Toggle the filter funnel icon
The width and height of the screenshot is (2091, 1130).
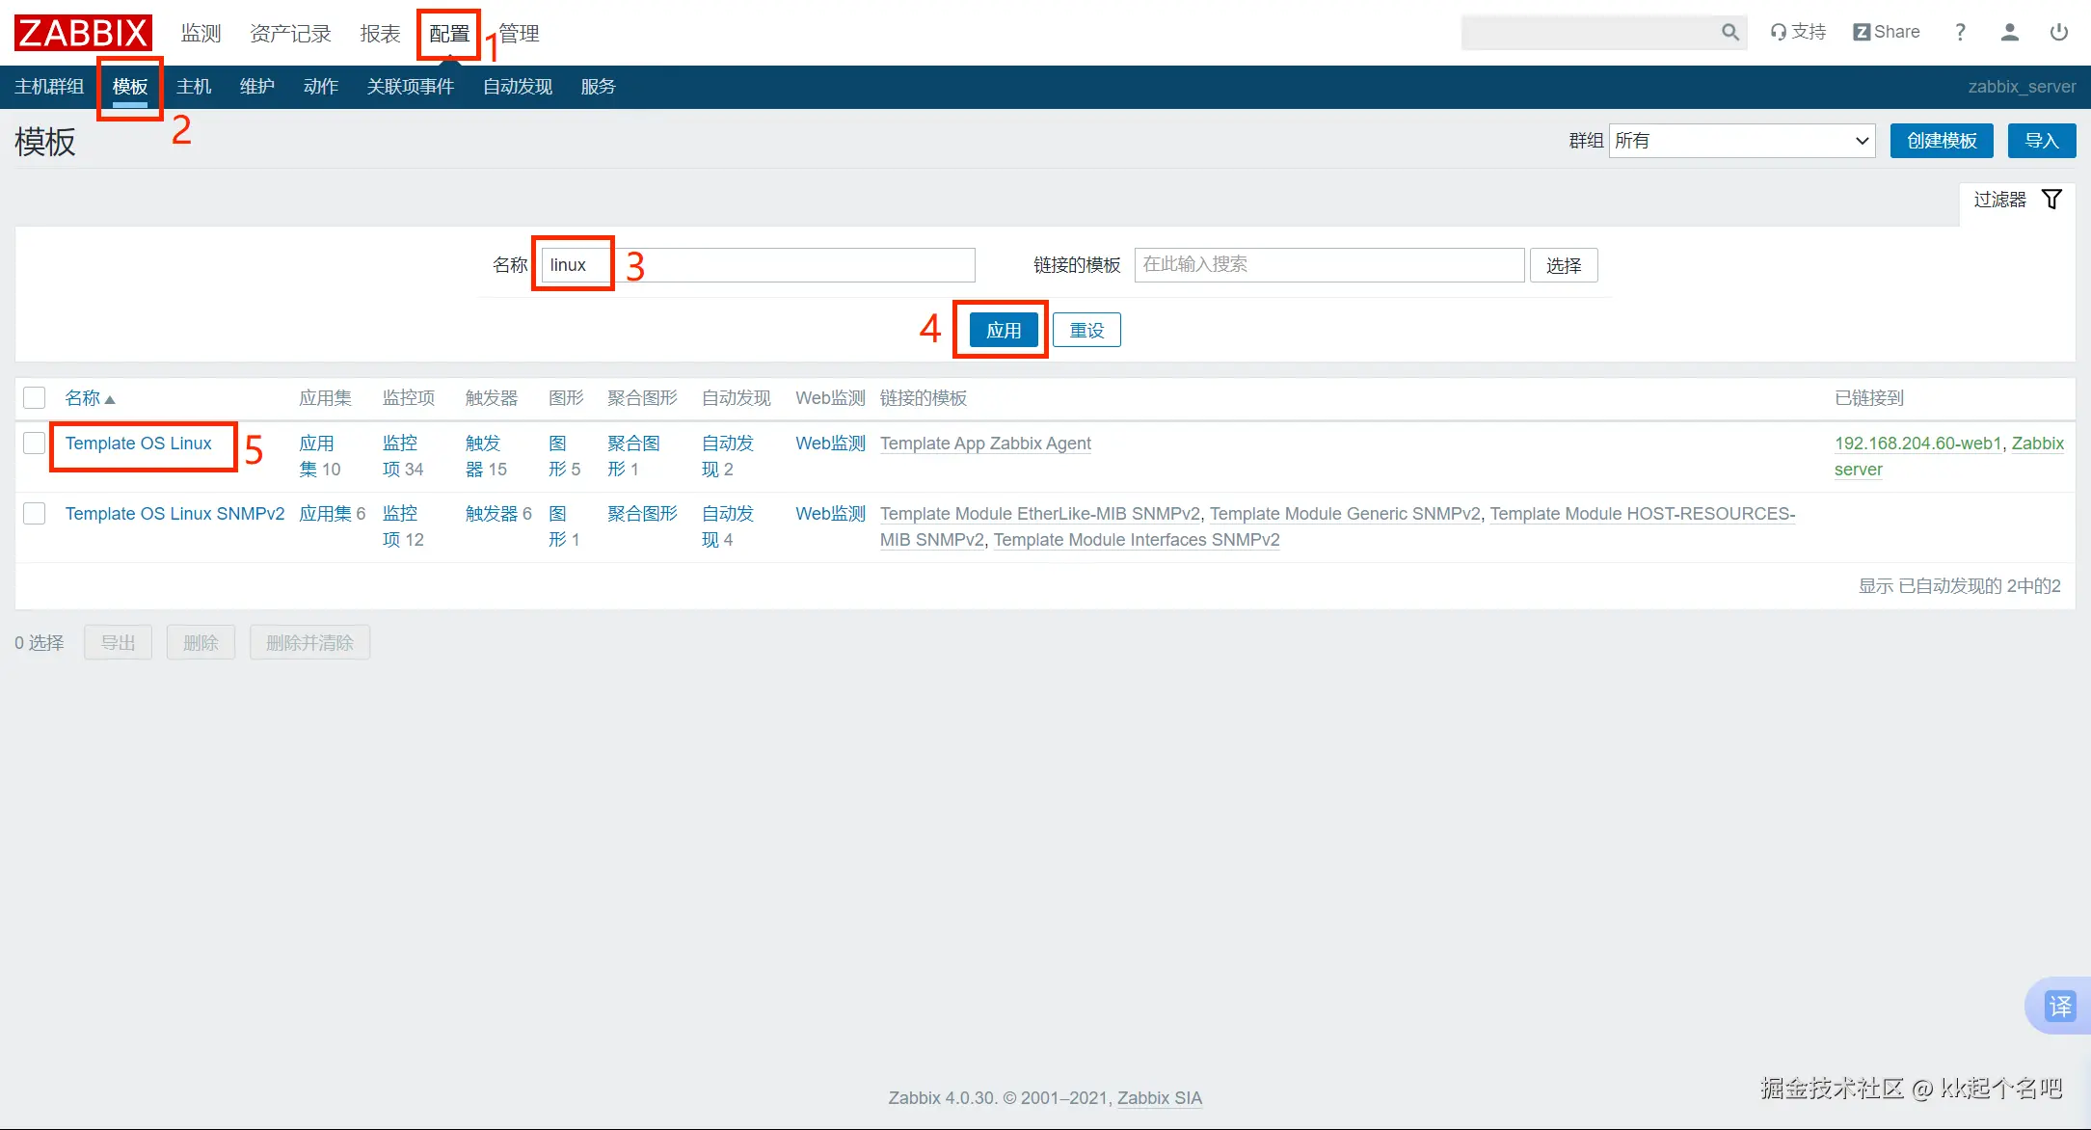pos(2052,200)
